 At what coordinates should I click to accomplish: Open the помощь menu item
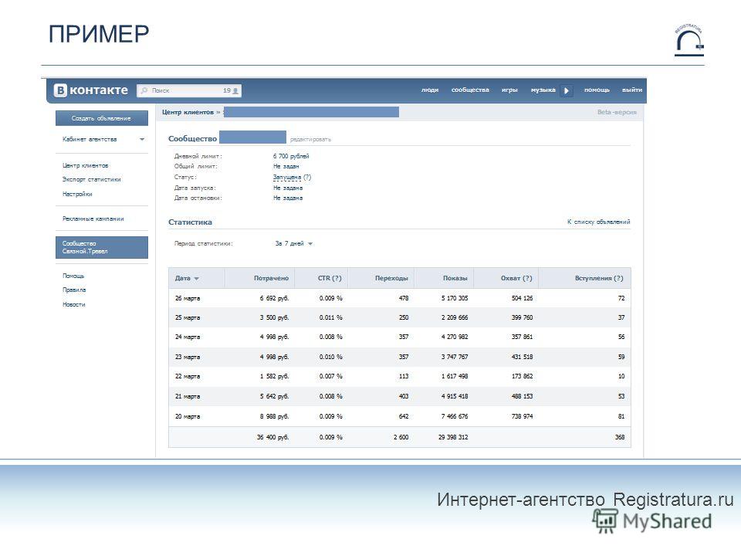pos(597,90)
